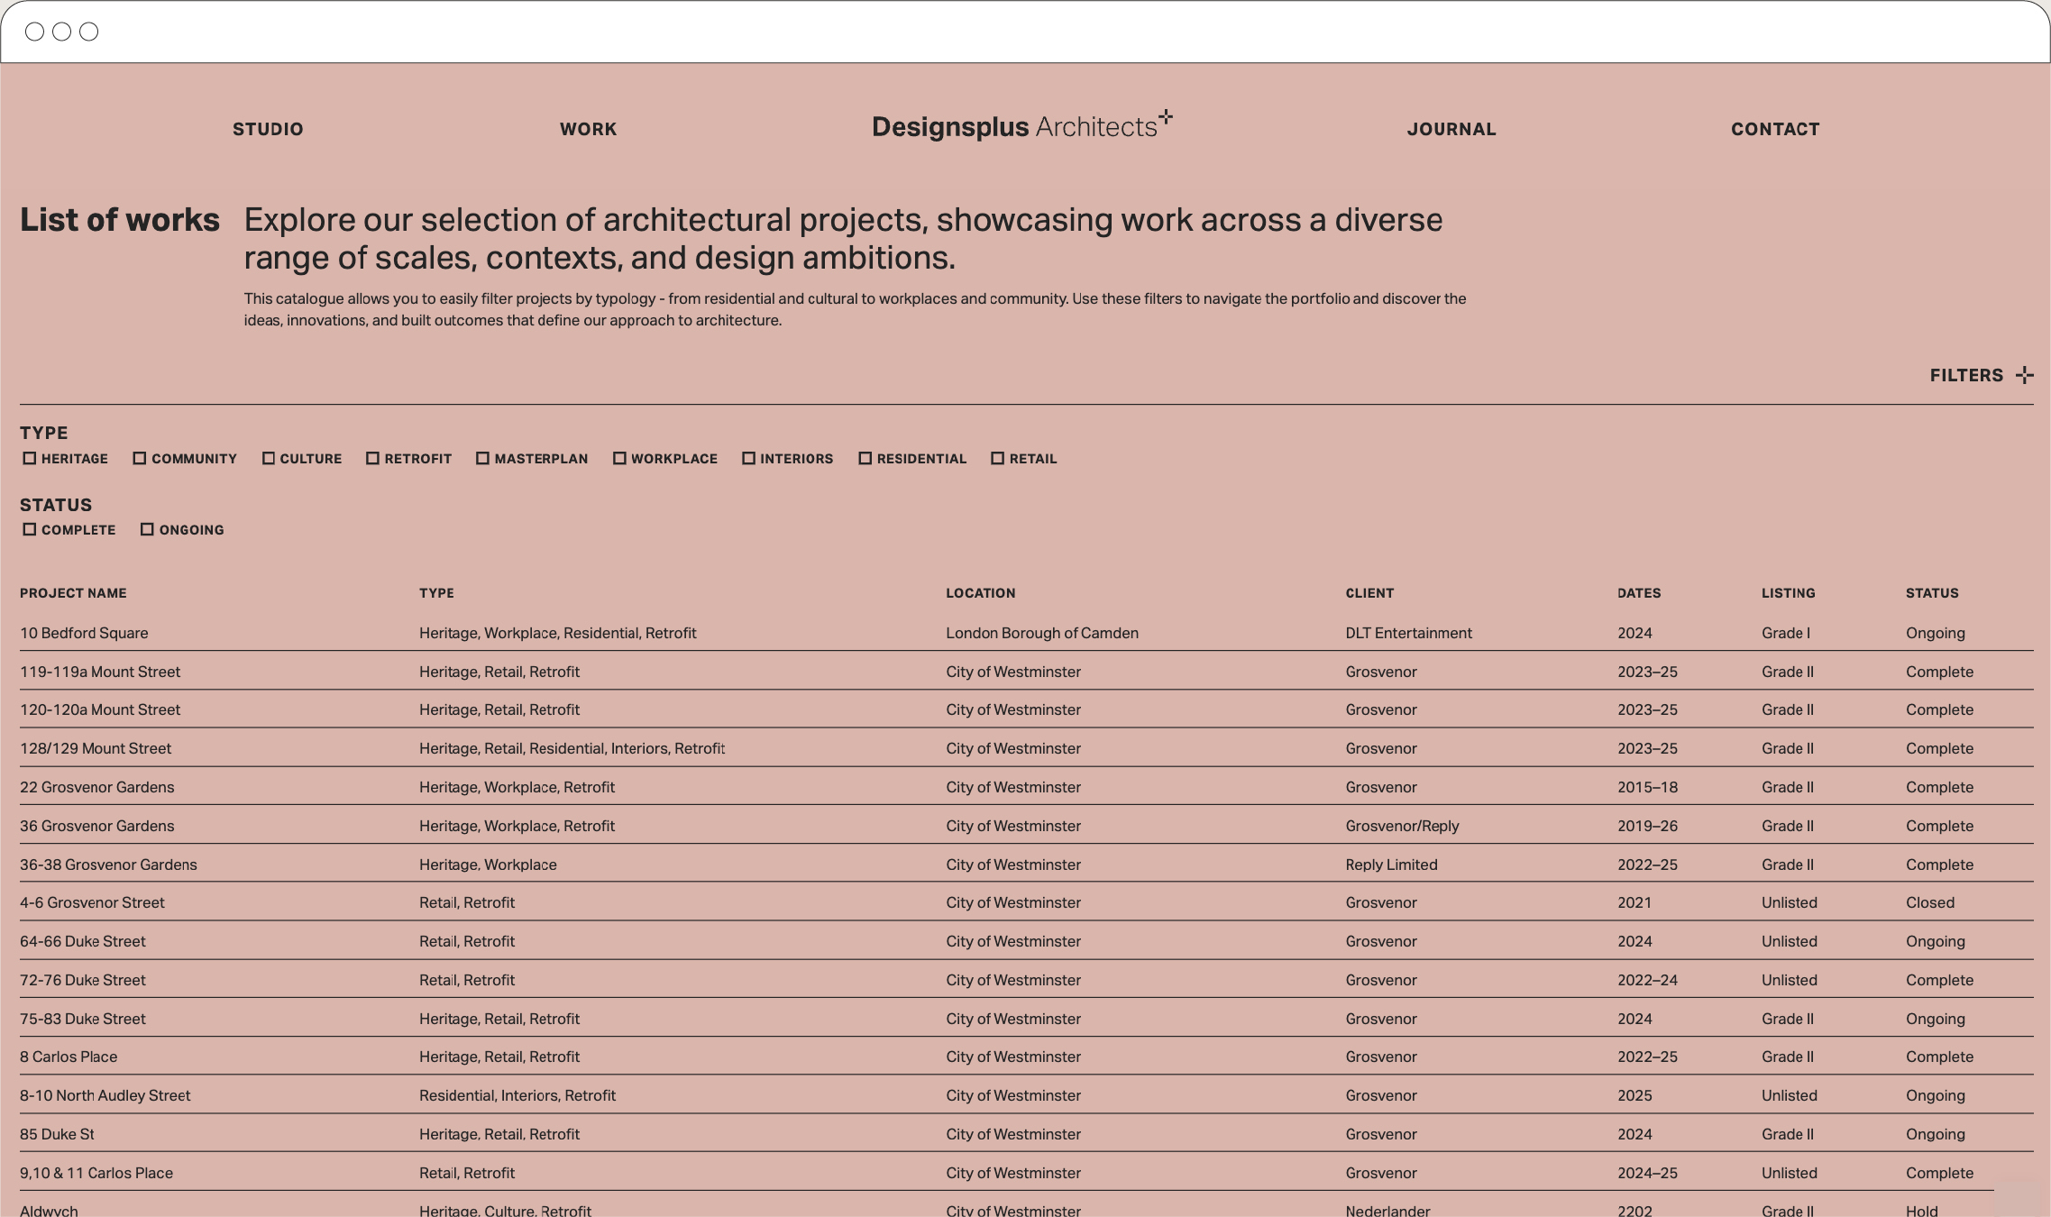The image size is (2051, 1217).
Task: Open the Journal menu item
Action: [x=1451, y=129]
